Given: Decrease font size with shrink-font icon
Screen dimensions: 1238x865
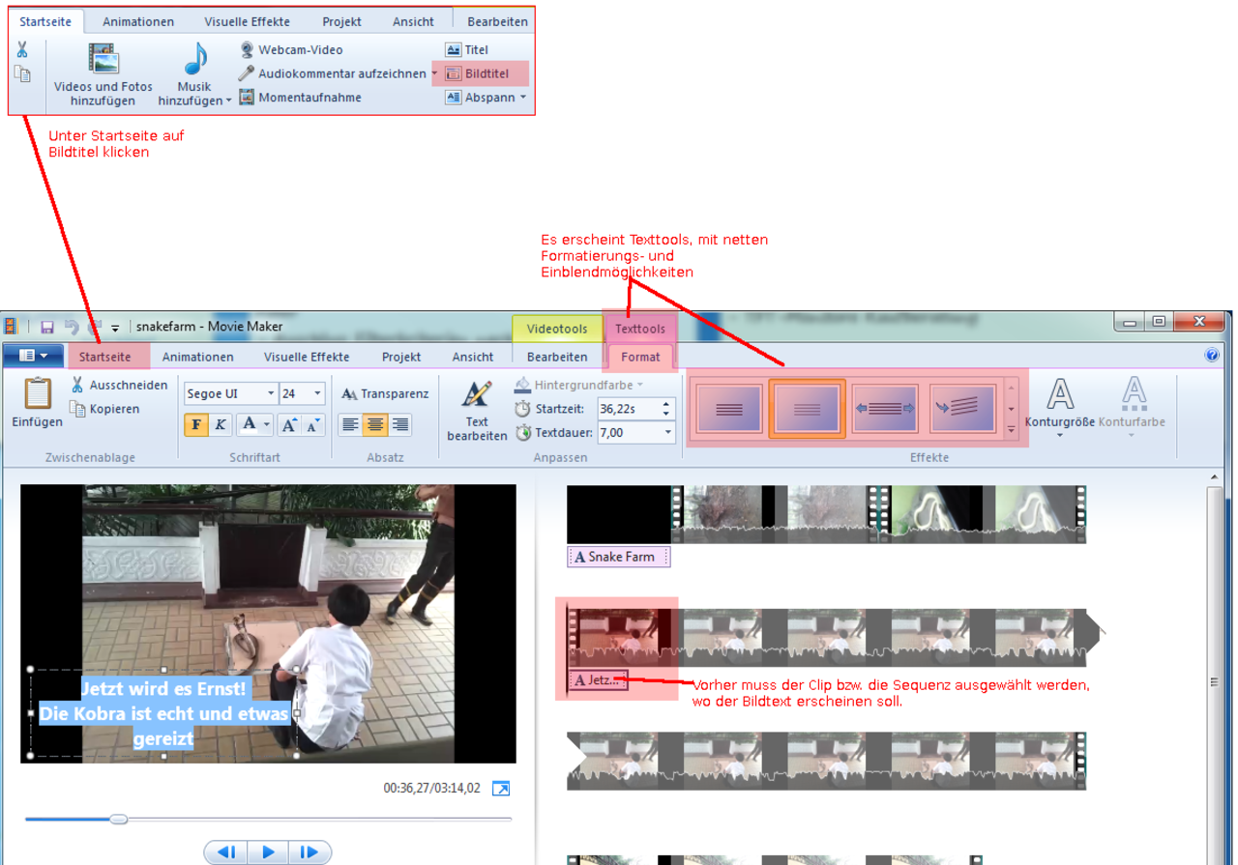Looking at the screenshot, I should click(x=313, y=423).
